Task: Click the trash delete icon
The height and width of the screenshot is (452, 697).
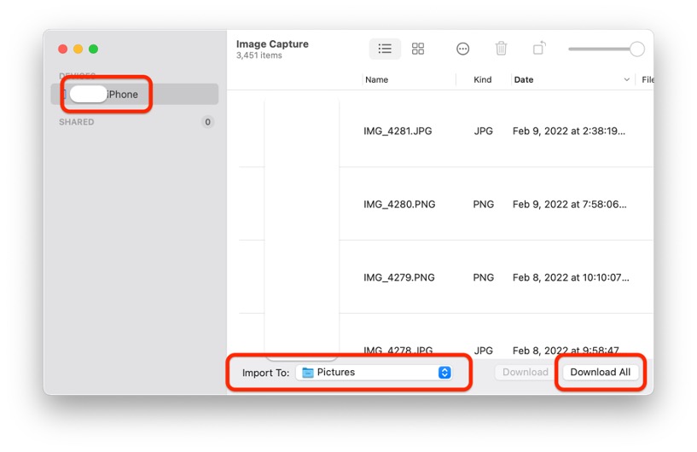Action: click(502, 49)
